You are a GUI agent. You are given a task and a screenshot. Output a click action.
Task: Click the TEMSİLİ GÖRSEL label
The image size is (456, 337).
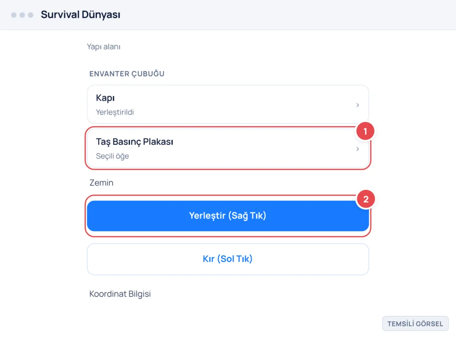coord(415,324)
